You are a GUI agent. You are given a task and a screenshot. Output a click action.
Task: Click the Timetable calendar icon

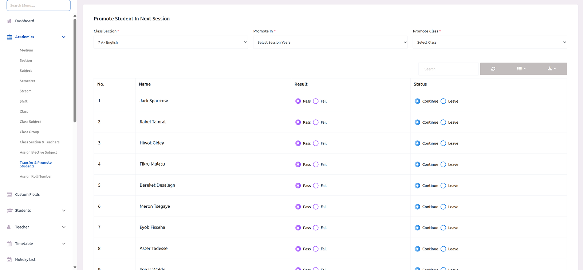(9, 244)
